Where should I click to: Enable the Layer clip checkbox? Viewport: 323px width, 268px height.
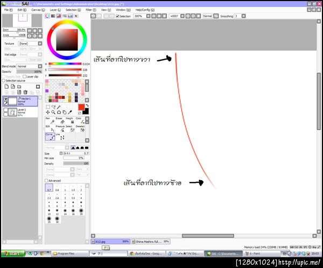pyautogui.click(x=25, y=76)
